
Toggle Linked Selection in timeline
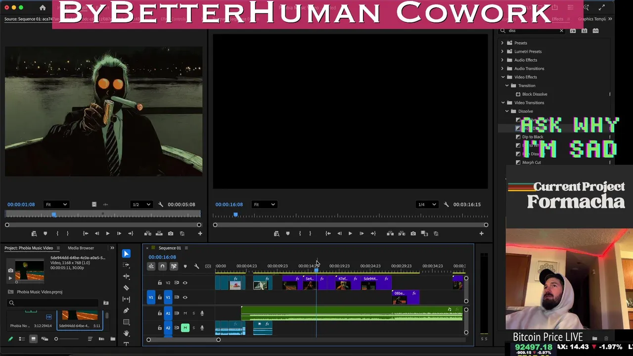click(174, 267)
